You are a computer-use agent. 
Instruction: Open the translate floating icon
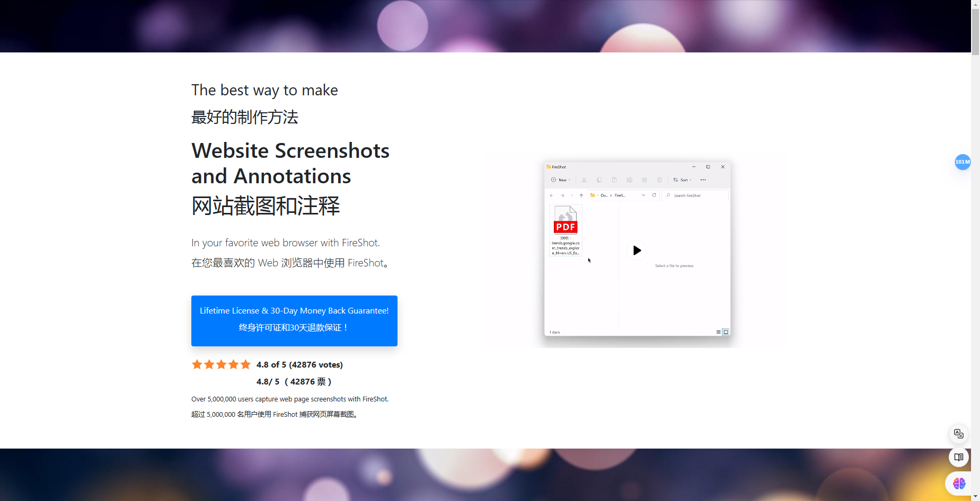(959, 434)
